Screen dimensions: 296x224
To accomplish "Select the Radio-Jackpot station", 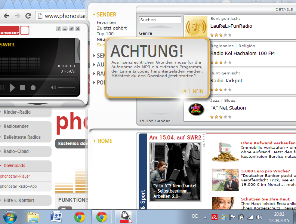I will 226,81.
